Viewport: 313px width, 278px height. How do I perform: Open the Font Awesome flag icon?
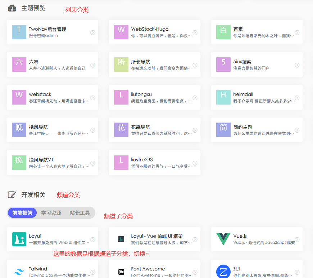pyautogui.click(x=121, y=272)
